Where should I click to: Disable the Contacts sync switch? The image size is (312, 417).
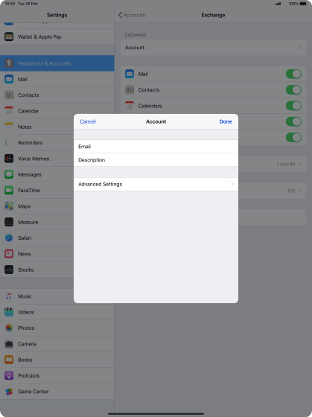click(x=293, y=90)
